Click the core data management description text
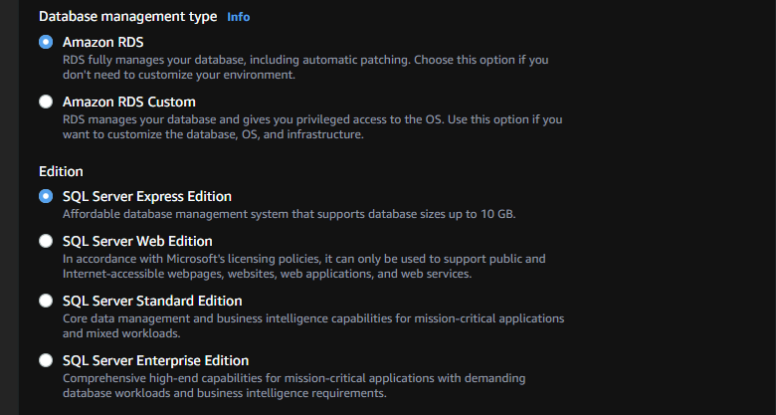The width and height of the screenshot is (776, 415). (313, 325)
